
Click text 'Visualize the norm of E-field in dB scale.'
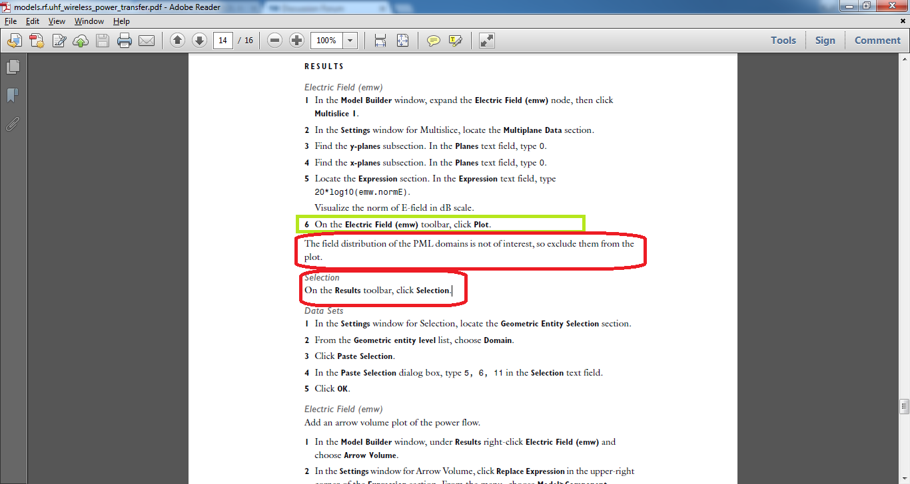394,207
